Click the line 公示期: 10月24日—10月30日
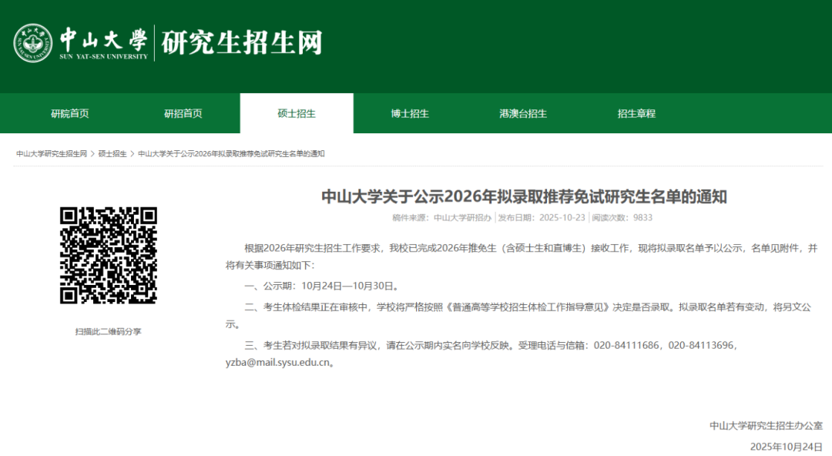 pos(321,286)
